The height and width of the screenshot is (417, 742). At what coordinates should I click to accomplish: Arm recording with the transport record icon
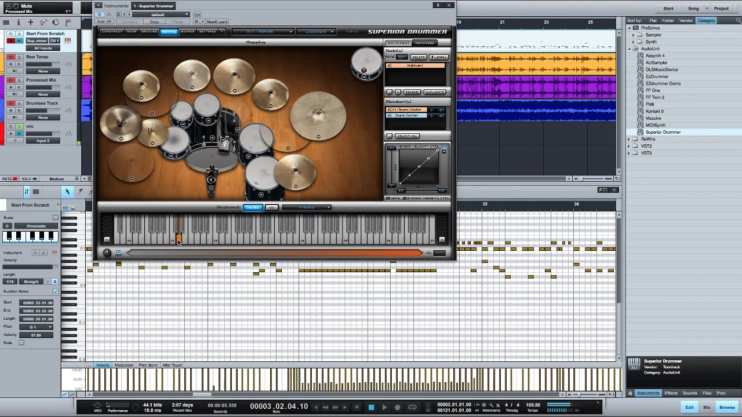coord(398,407)
